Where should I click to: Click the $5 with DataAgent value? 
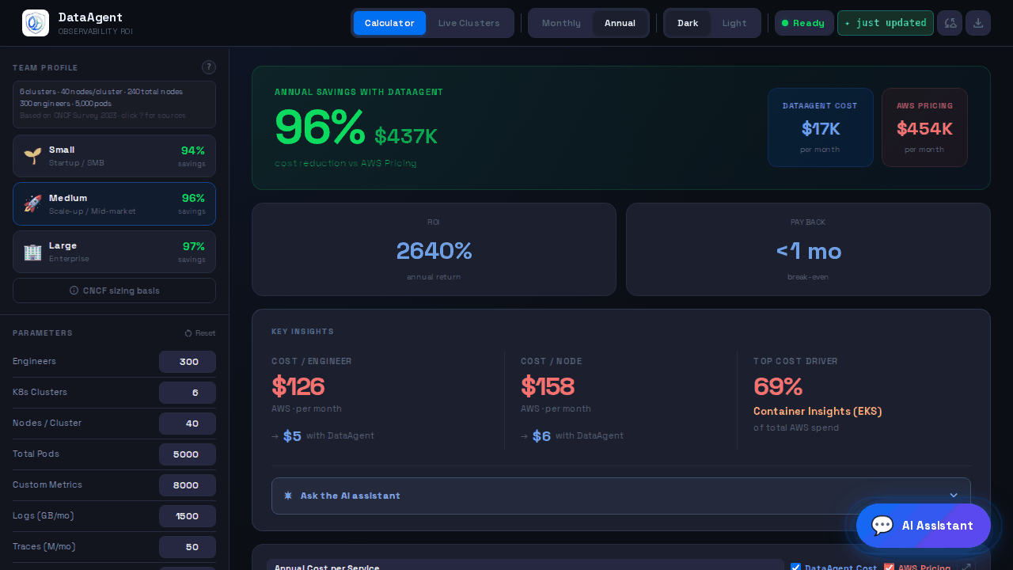292,435
